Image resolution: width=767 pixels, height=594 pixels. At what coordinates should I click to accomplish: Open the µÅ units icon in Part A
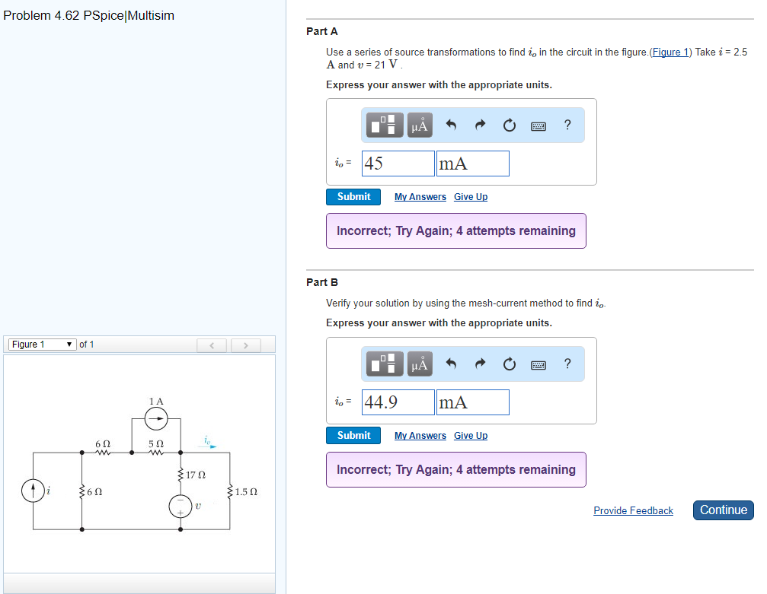coord(418,125)
